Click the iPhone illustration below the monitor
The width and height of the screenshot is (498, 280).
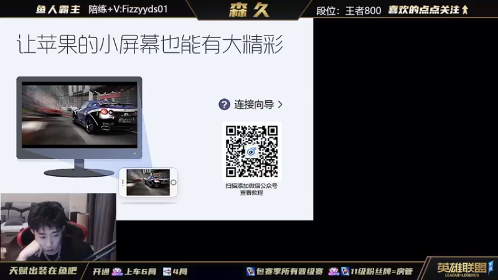pos(148,182)
